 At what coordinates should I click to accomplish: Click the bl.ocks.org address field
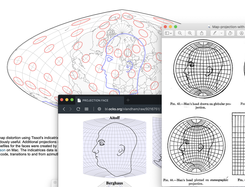[132, 109]
